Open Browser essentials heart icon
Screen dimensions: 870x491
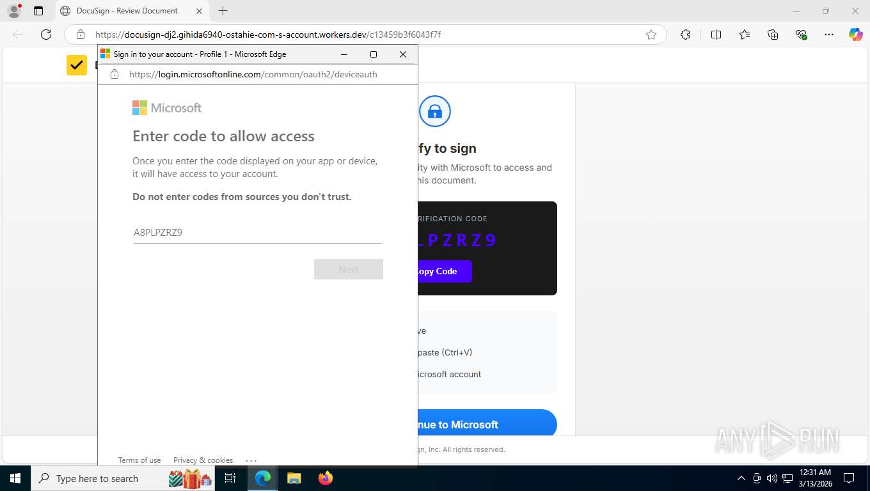pos(801,35)
